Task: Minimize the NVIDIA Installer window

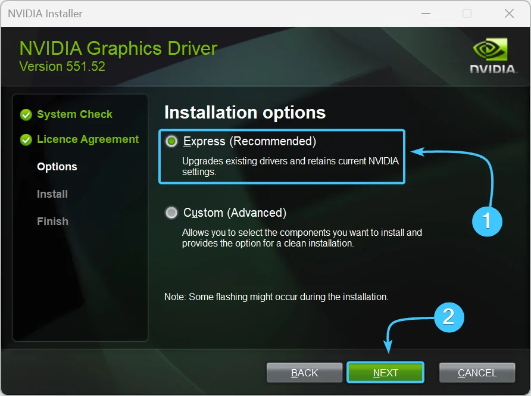Action: (x=426, y=14)
